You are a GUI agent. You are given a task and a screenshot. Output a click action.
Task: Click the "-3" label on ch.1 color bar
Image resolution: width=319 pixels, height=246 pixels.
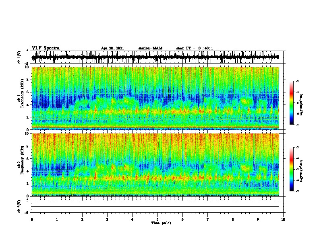tap(297, 81)
